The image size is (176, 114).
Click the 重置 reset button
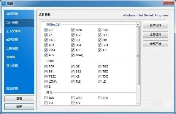[19, 99]
